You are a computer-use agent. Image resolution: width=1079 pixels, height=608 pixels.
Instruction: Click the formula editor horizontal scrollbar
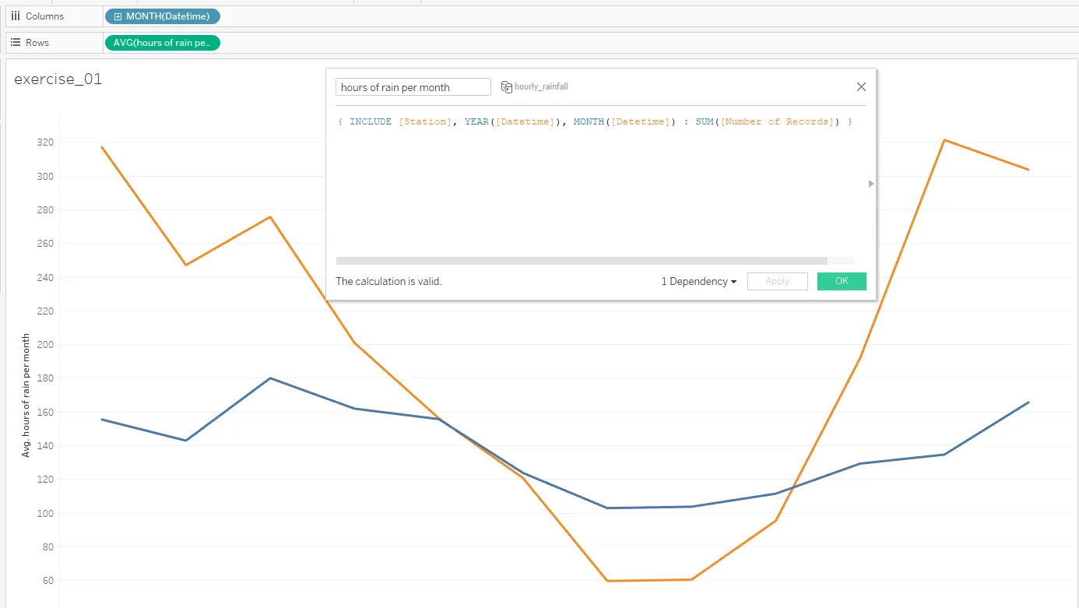coord(582,261)
